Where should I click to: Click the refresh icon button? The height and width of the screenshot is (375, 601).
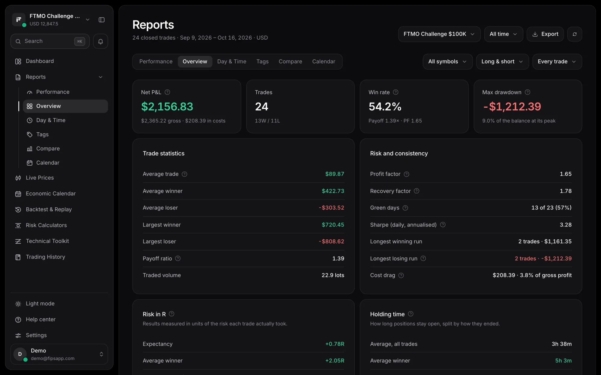coord(575,34)
